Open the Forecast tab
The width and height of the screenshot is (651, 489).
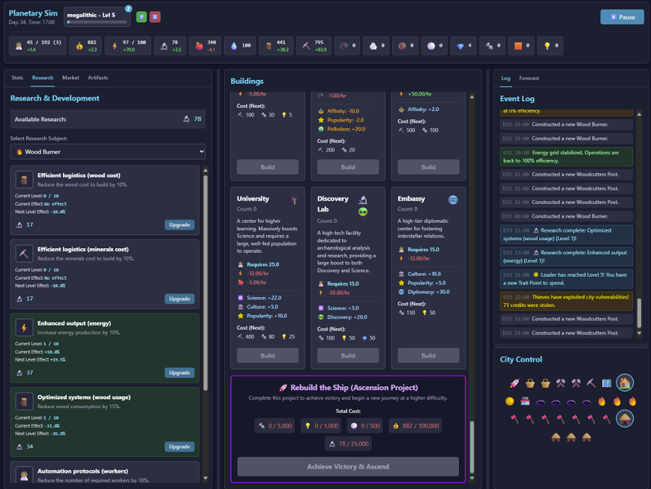pyautogui.click(x=529, y=78)
